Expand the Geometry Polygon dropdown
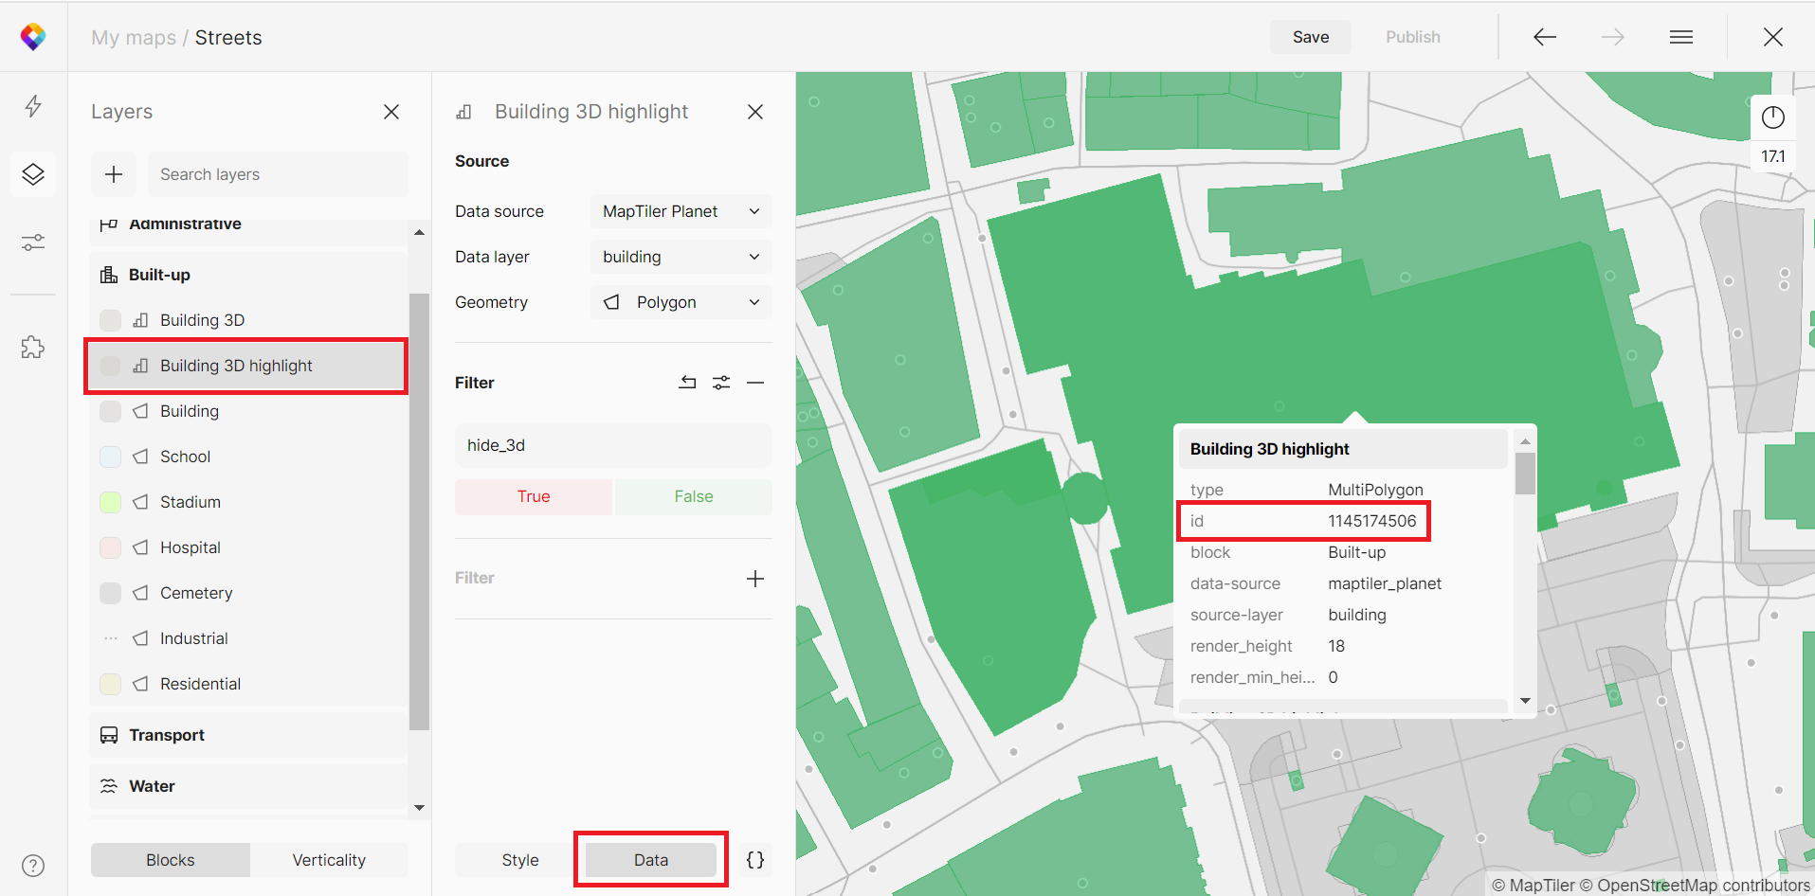Viewport: 1815px width, 896px height. tap(681, 302)
